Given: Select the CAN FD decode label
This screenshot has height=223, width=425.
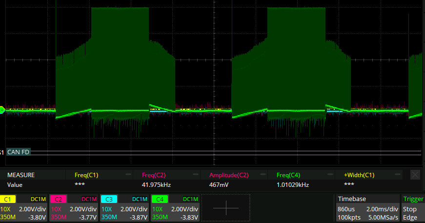Looking at the screenshot, I should pyautogui.click(x=18, y=152).
